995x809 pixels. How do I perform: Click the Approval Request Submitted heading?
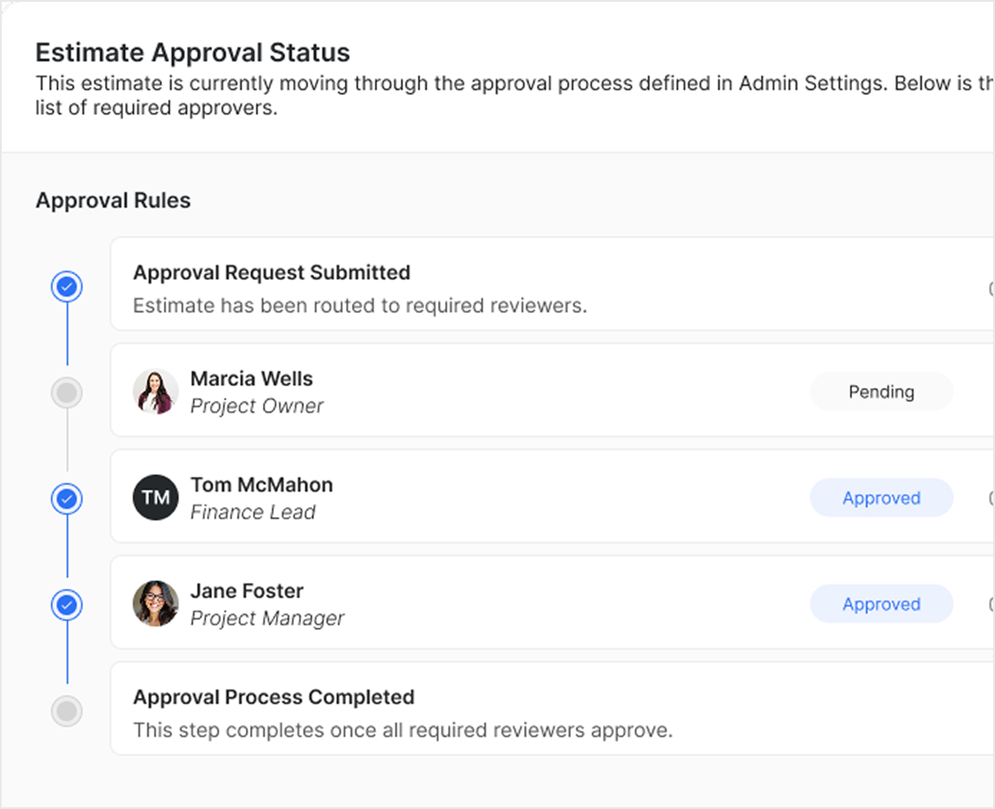click(x=272, y=273)
